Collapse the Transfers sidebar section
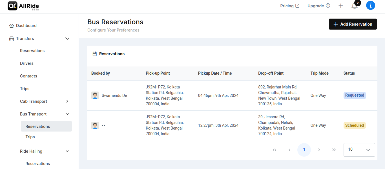The height and width of the screenshot is (169, 385). [67, 39]
